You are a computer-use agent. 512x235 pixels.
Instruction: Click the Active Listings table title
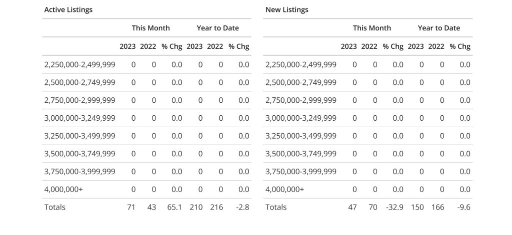point(68,9)
